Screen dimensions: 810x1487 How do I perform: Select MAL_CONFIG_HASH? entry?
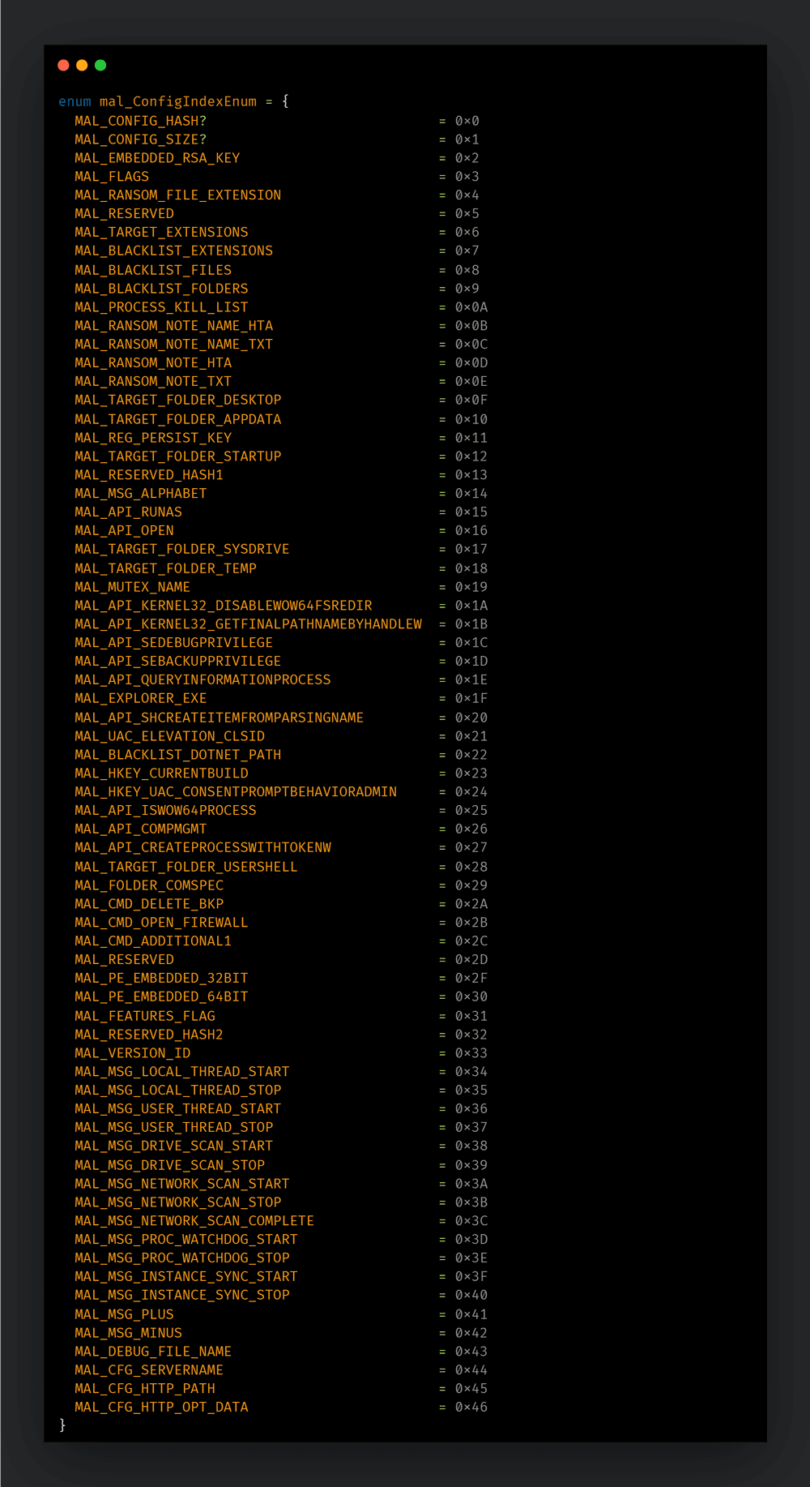141,121
